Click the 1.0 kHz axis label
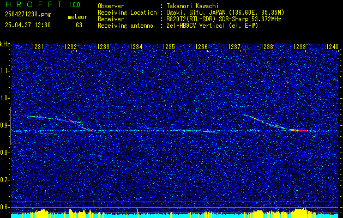This screenshot has height=218, width=343. click(4, 98)
